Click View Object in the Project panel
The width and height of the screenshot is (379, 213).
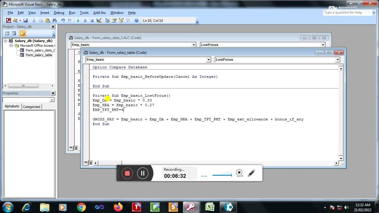pos(14,33)
